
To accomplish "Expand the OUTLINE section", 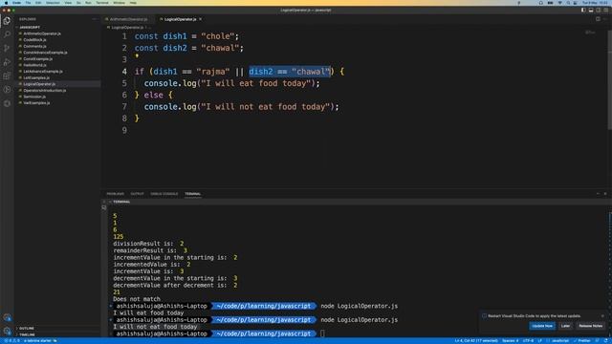I will 27,329.
